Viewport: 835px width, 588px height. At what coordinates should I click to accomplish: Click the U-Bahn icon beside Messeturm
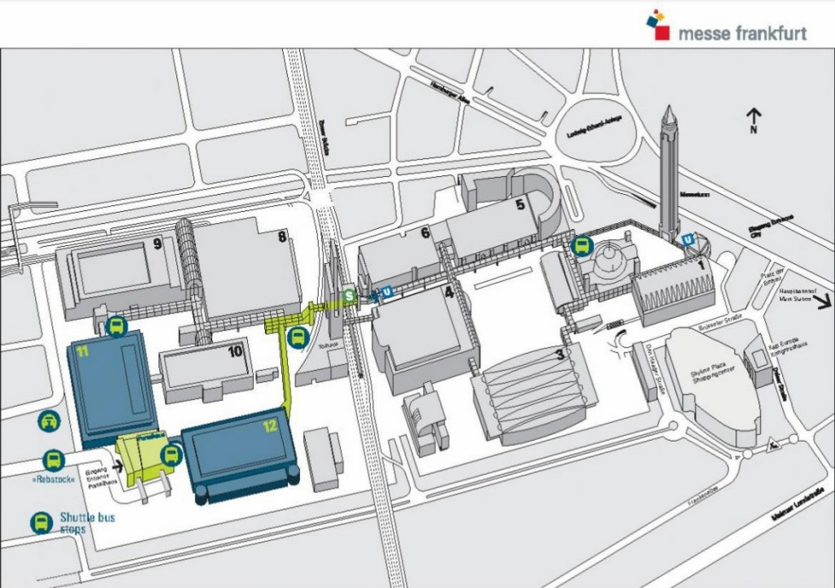[x=688, y=243]
